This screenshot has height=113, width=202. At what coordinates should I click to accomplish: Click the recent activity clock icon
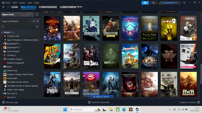(x=34, y=21)
